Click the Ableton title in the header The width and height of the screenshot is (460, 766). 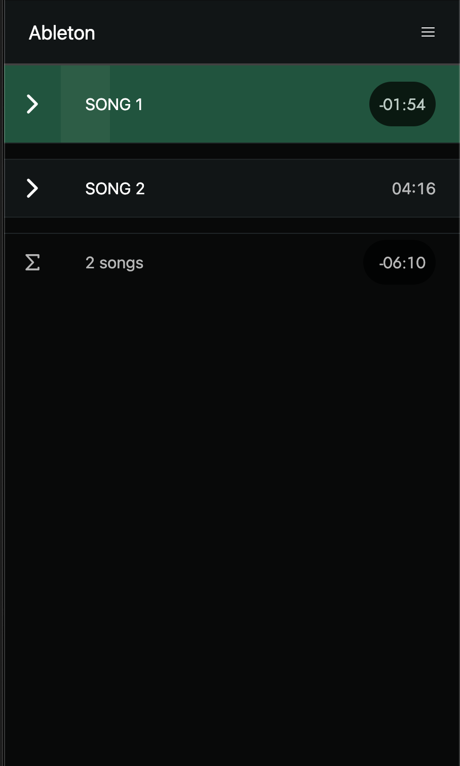click(62, 33)
